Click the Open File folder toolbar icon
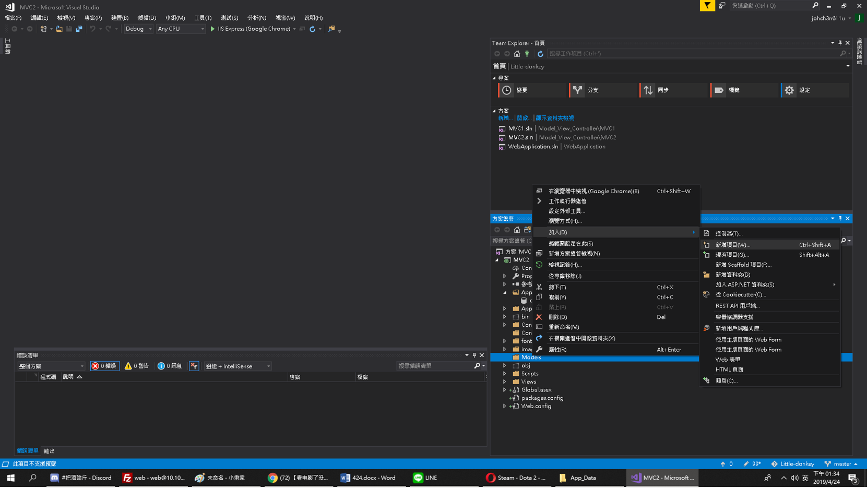867x488 pixels. pyautogui.click(x=59, y=29)
